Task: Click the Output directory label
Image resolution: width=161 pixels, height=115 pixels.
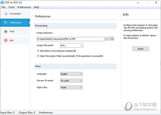Action: [x=45, y=33]
